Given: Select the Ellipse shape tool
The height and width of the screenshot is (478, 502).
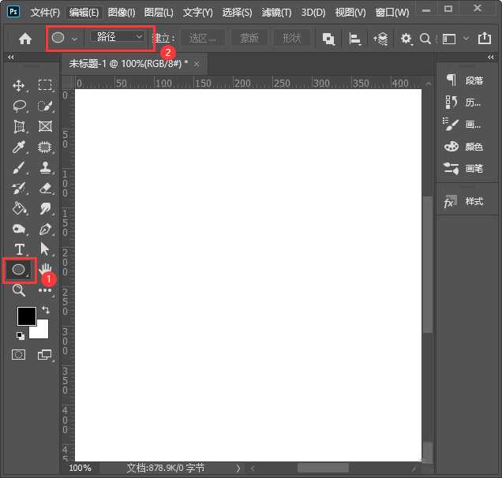Looking at the screenshot, I should click(x=18, y=270).
